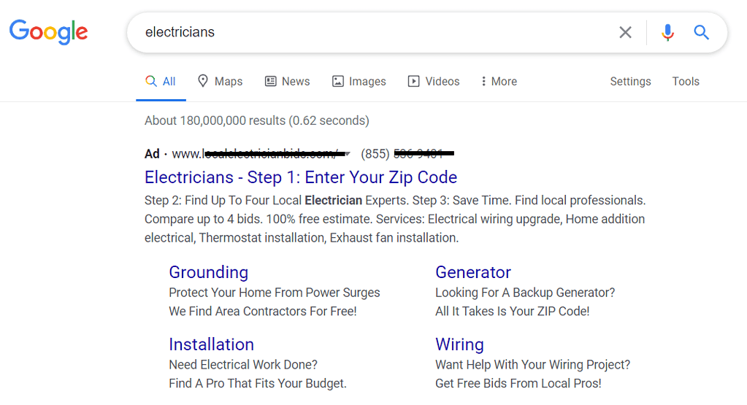Open search Settings
Image resolution: width=747 pixels, height=405 pixels.
[x=630, y=82]
